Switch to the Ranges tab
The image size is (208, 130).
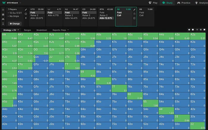(27, 30)
